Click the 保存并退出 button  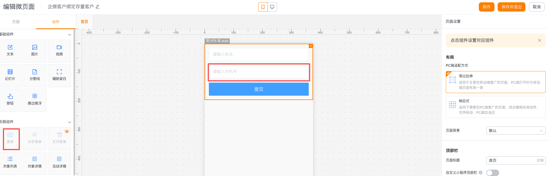click(511, 7)
